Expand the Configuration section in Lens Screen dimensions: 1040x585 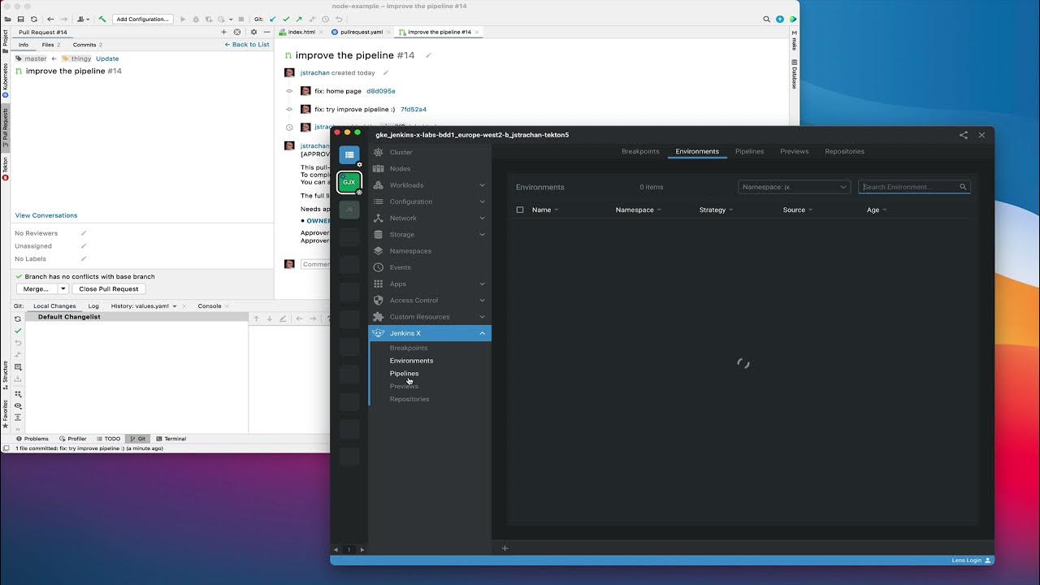click(429, 201)
